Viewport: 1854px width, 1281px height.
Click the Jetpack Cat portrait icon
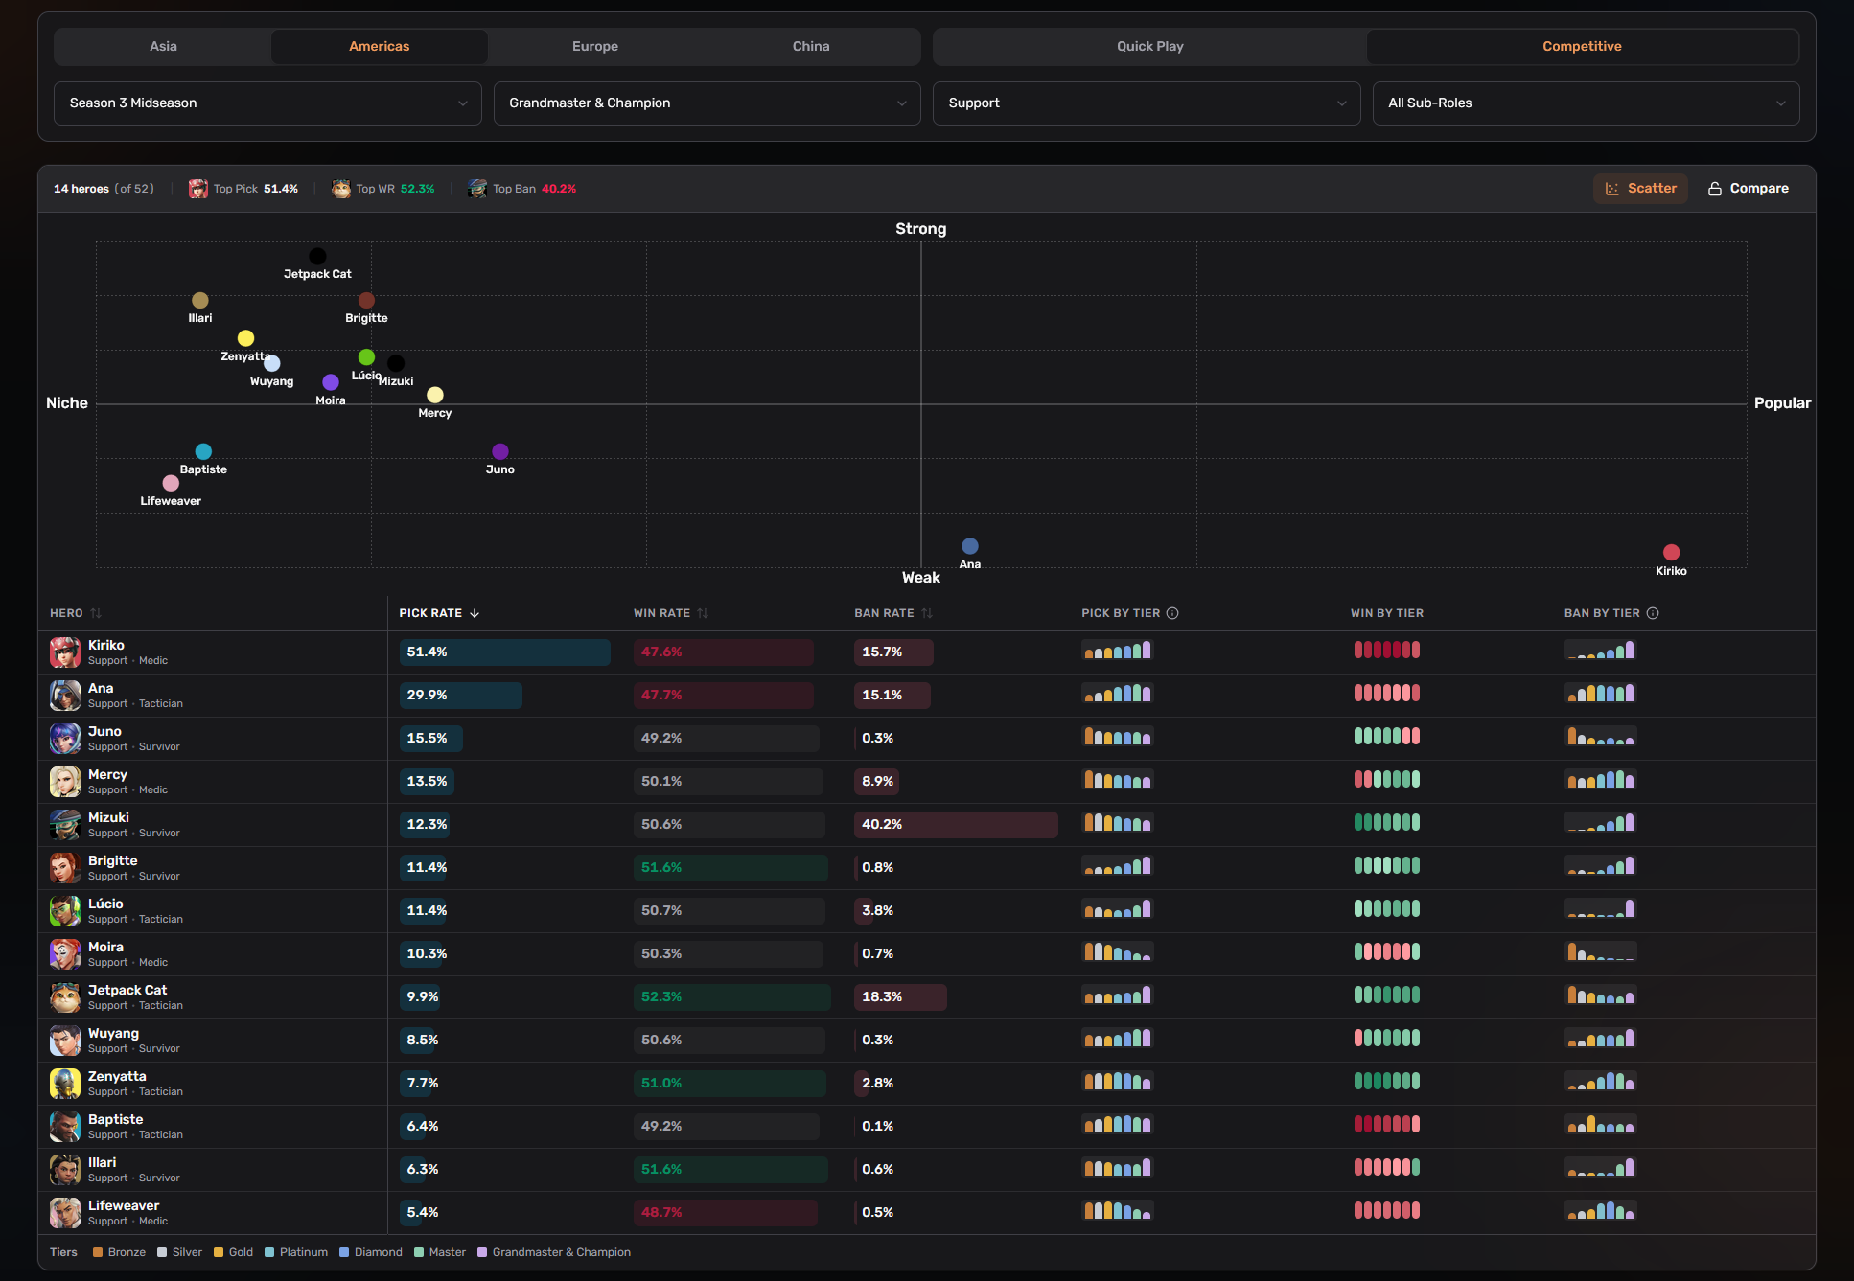65,997
